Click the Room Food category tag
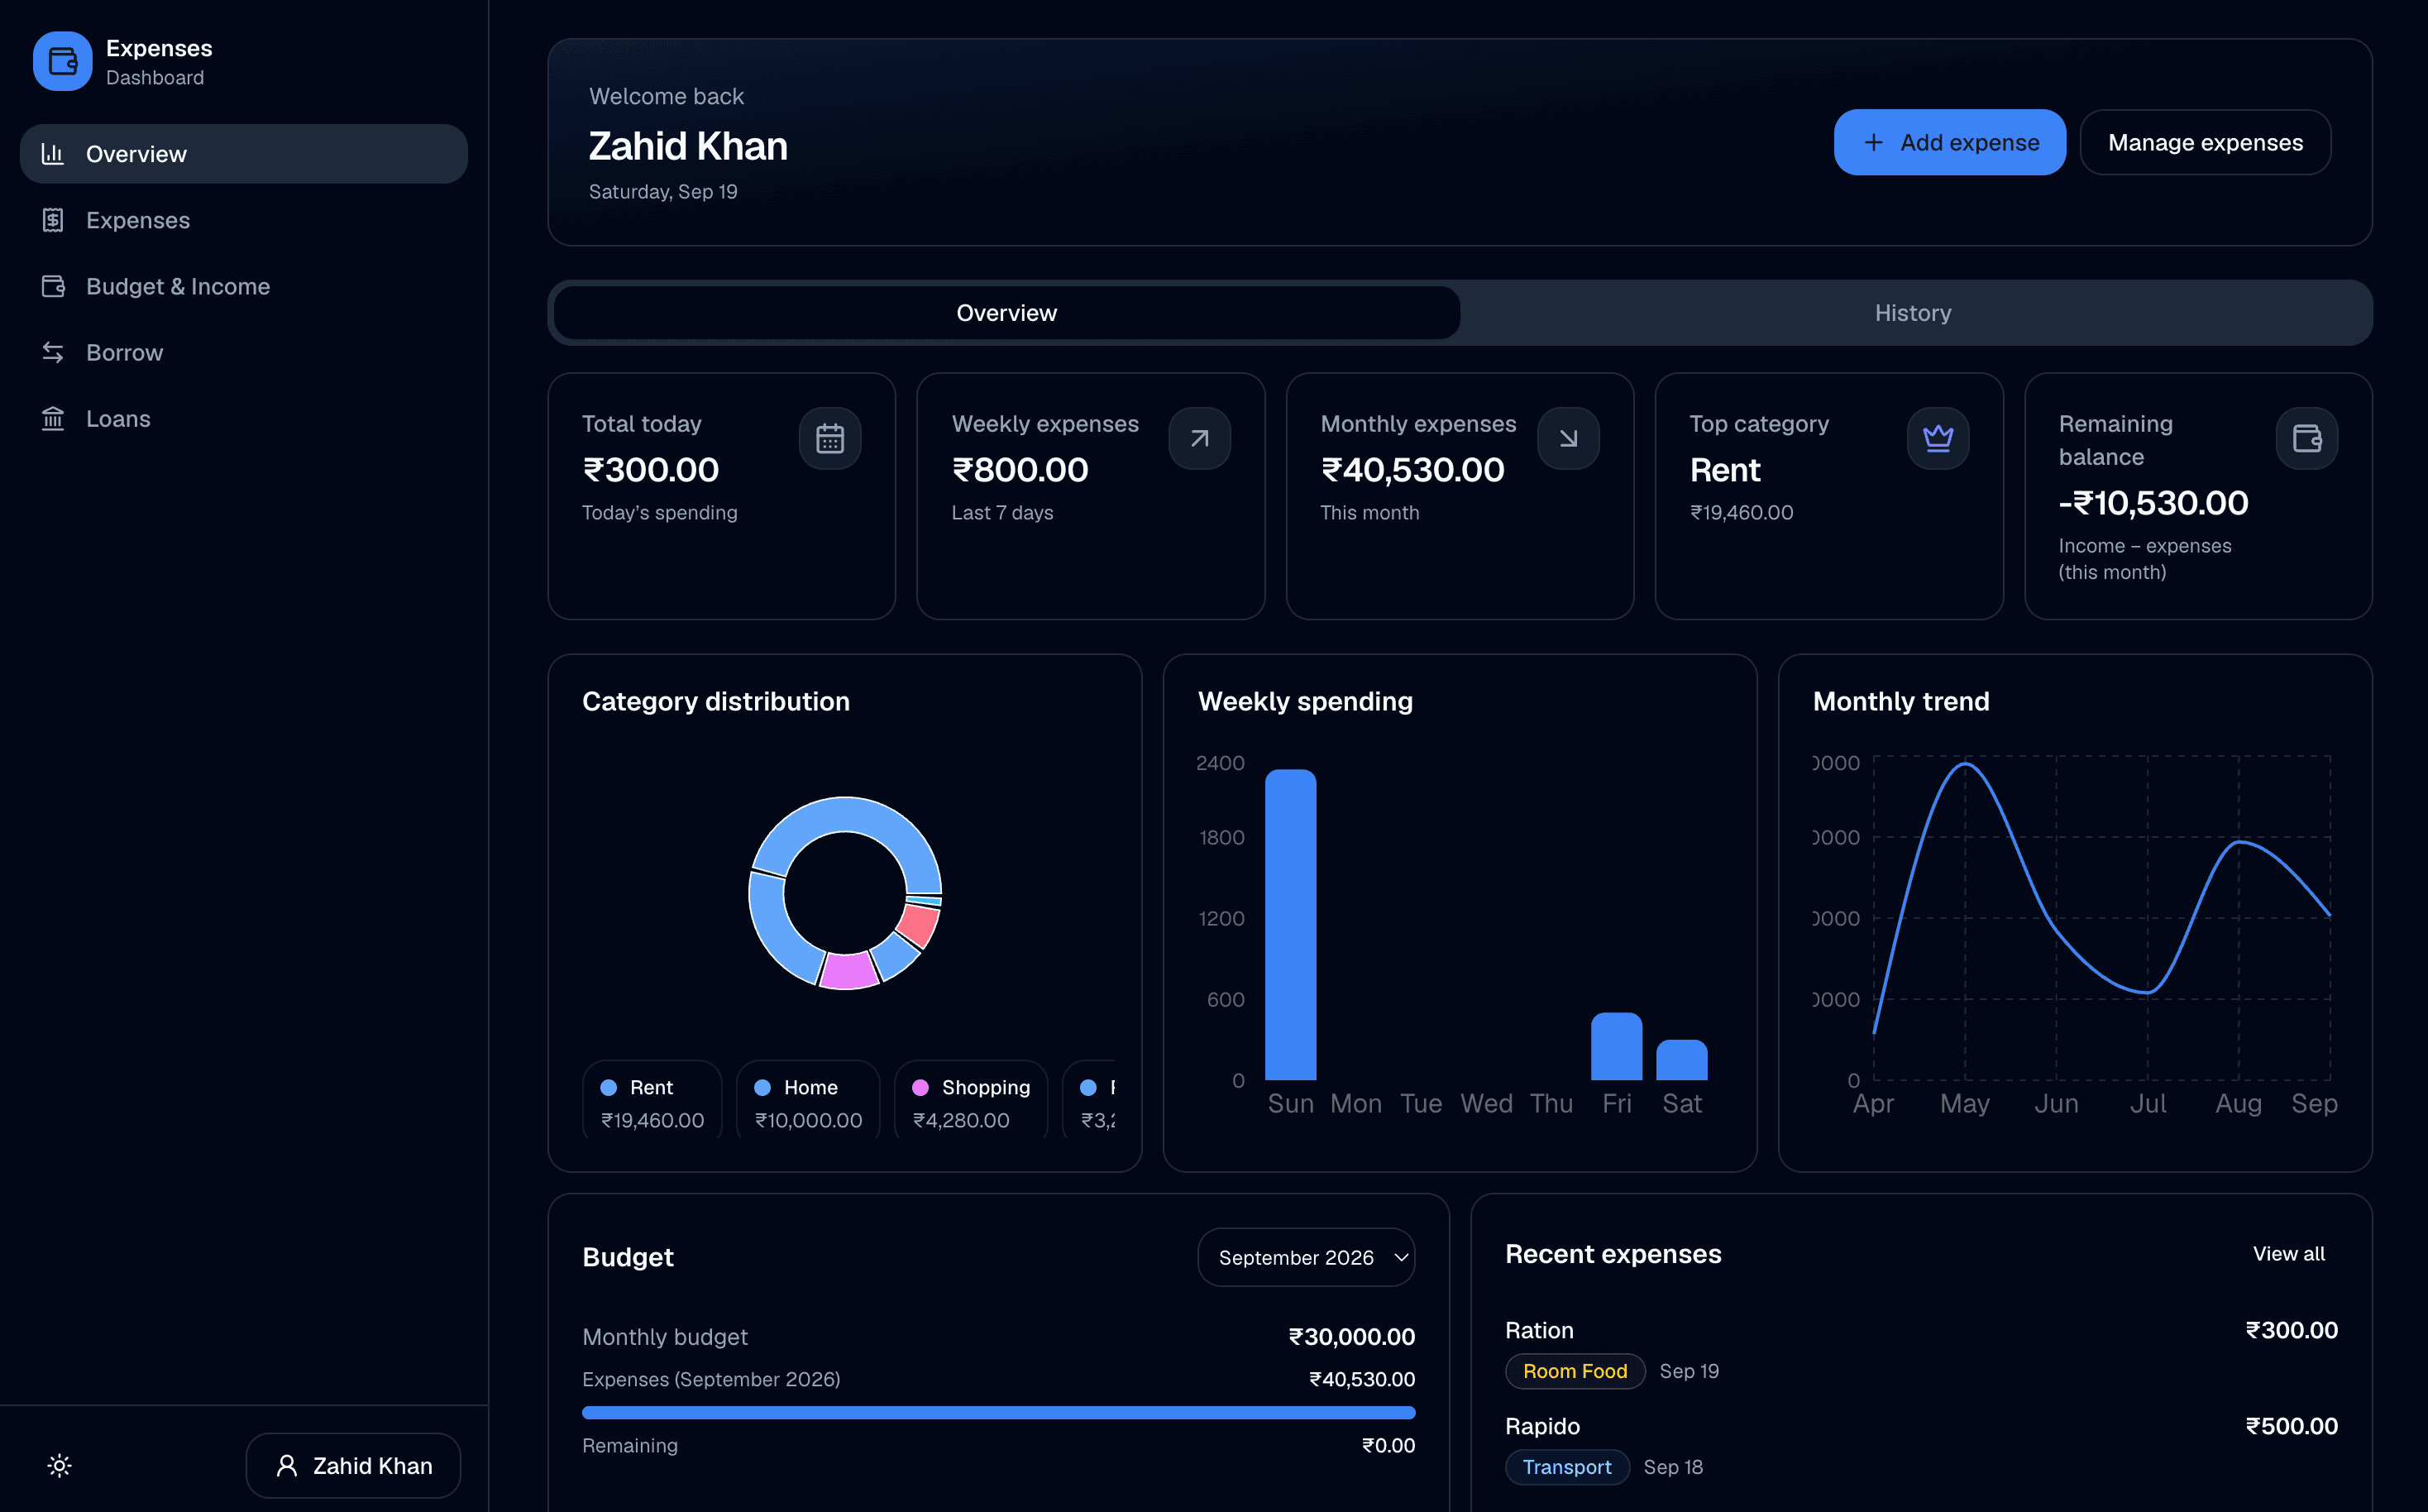2428x1512 pixels. (x=1575, y=1371)
